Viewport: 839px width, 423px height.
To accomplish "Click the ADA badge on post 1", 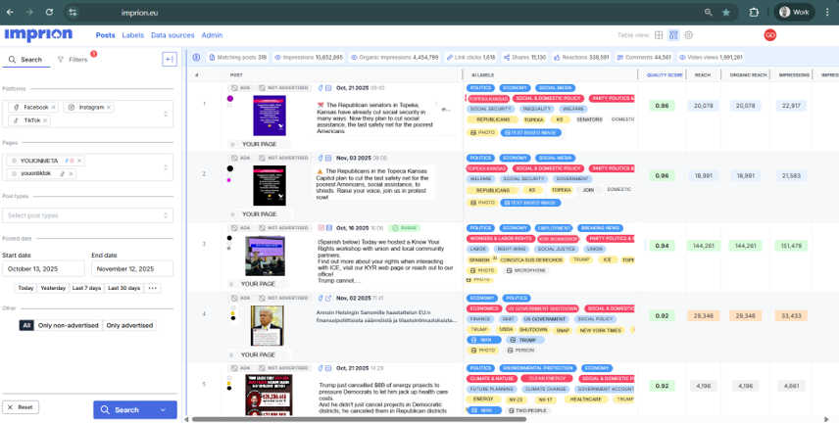I will (x=241, y=88).
